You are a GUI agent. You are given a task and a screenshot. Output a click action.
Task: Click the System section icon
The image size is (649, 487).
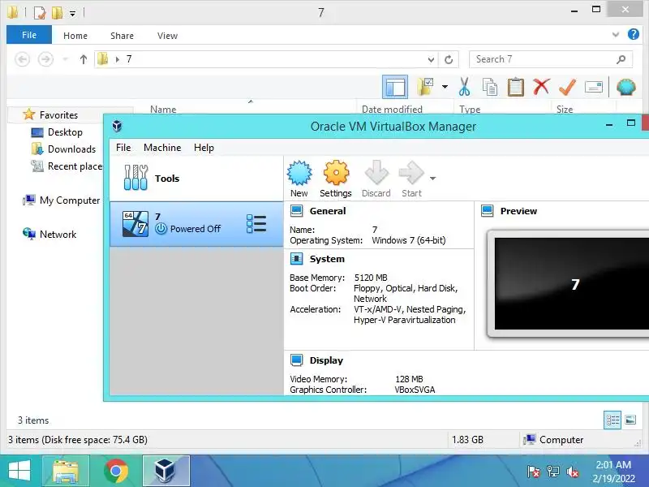click(x=296, y=259)
